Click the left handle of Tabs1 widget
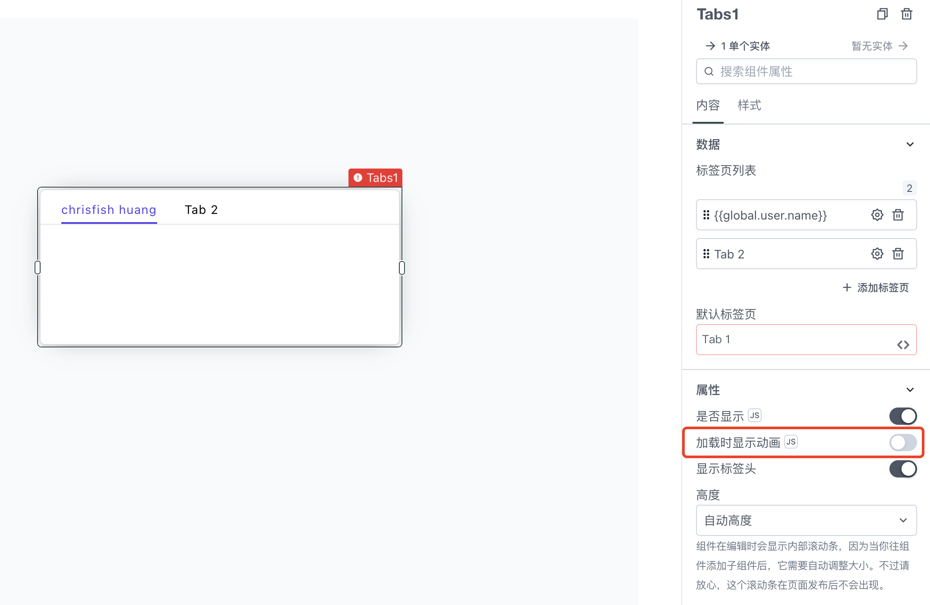The height and width of the screenshot is (605, 930). [38, 267]
